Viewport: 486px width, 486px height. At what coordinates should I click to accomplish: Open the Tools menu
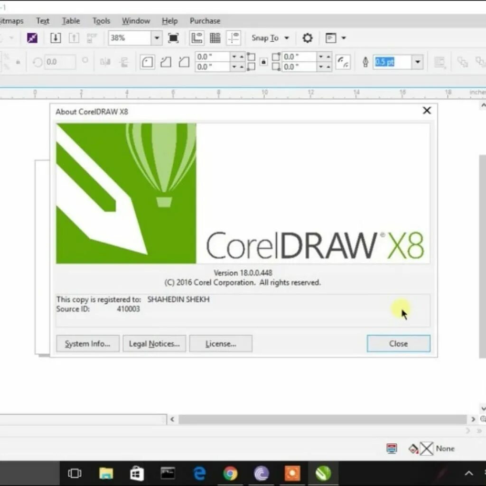click(102, 21)
